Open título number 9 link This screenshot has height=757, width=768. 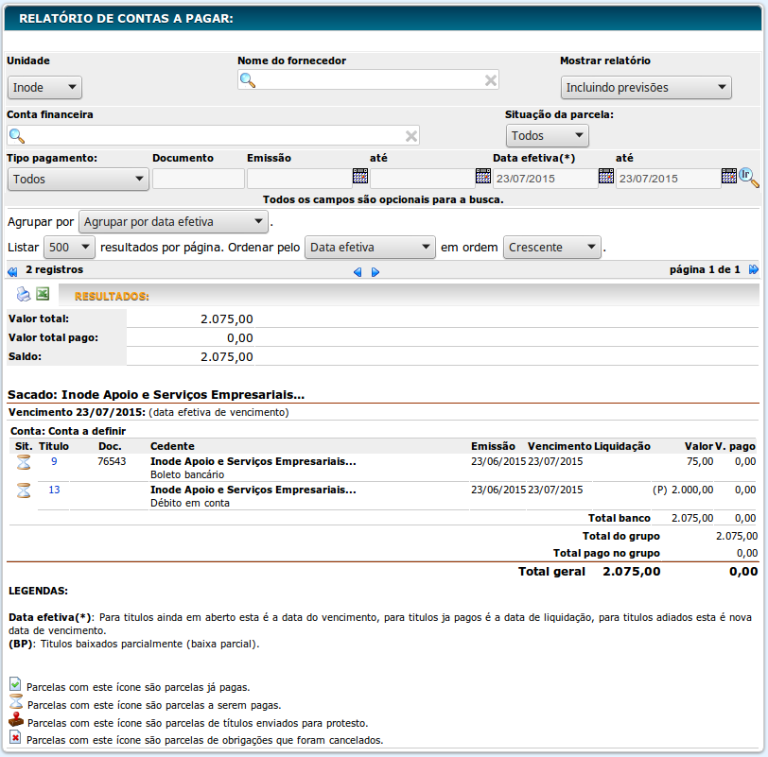[x=54, y=461]
